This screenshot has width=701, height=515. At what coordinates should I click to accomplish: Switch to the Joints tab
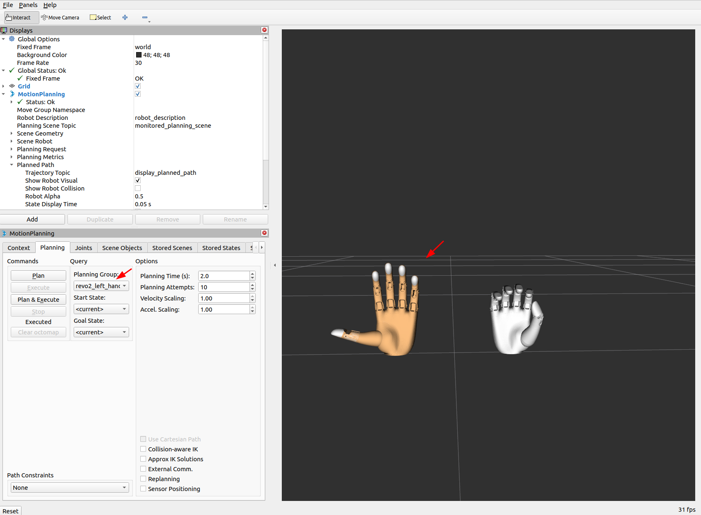[84, 248]
